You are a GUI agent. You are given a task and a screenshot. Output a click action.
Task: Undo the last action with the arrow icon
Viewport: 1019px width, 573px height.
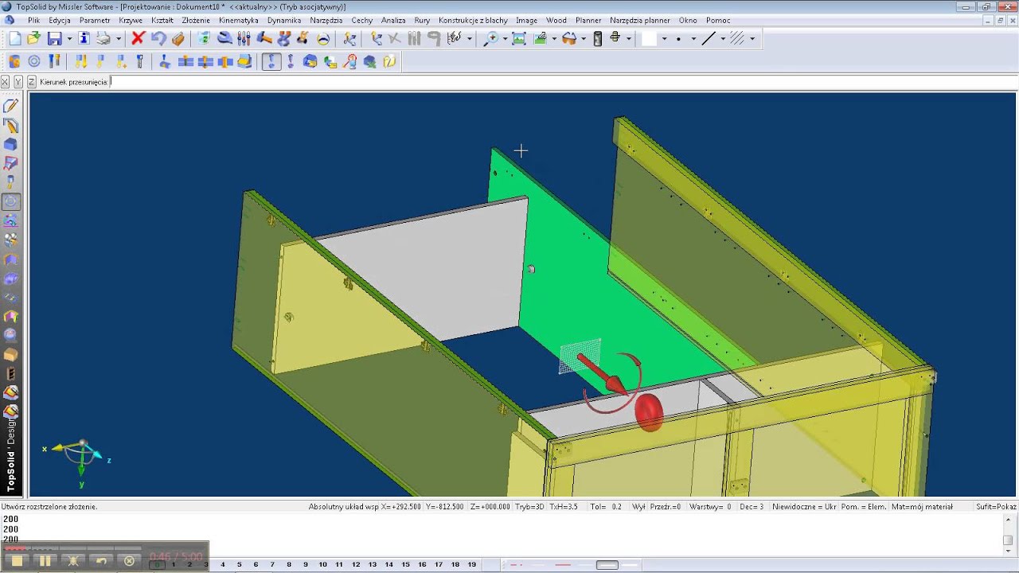[158, 38]
